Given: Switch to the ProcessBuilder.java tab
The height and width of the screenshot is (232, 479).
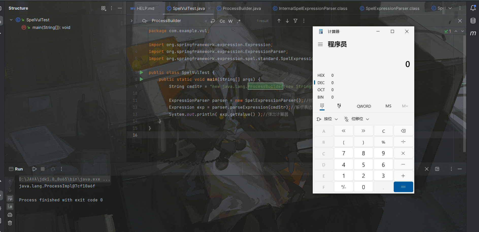Looking at the screenshot, I should (x=241, y=8).
